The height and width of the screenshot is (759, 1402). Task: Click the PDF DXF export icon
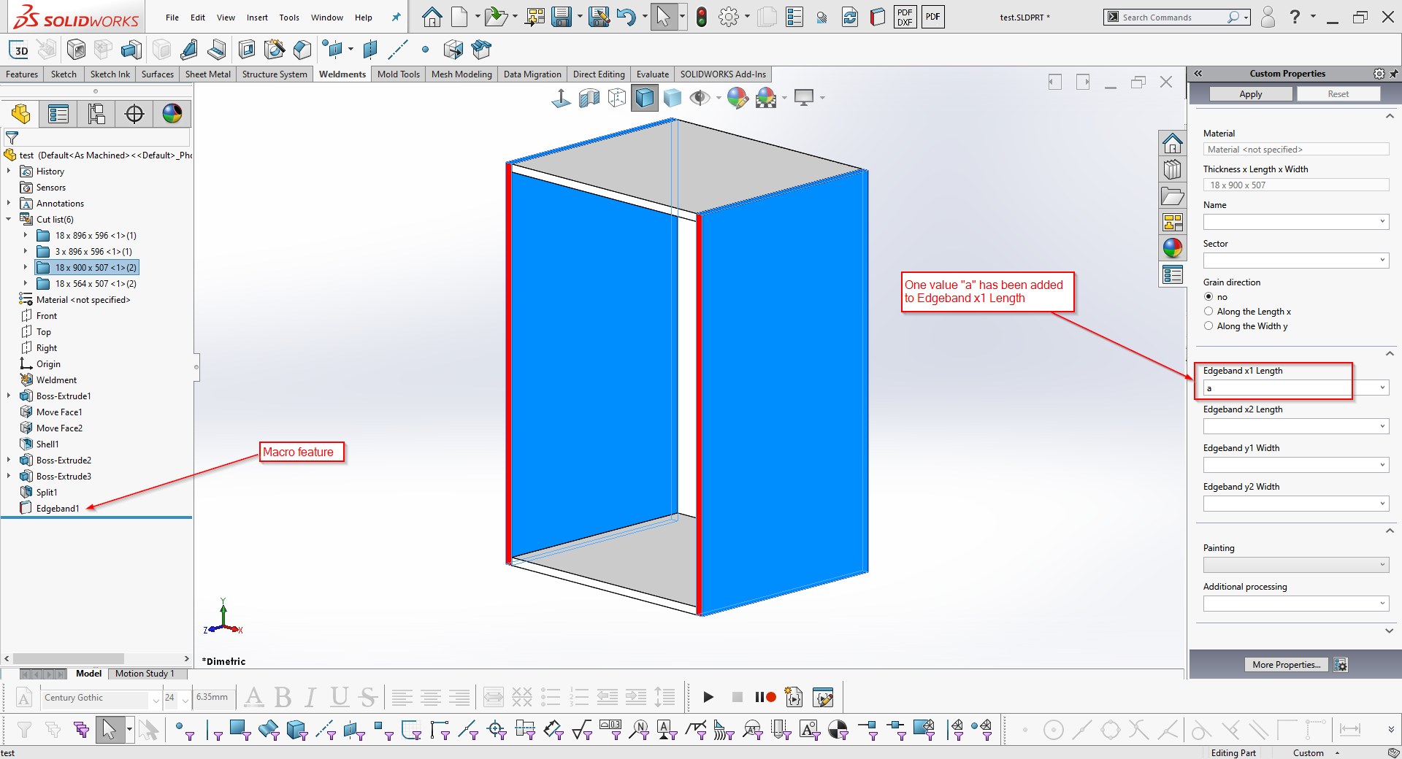coord(905,17)
